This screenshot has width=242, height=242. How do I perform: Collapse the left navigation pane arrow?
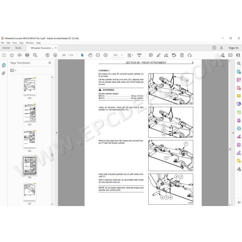[56, 133]
